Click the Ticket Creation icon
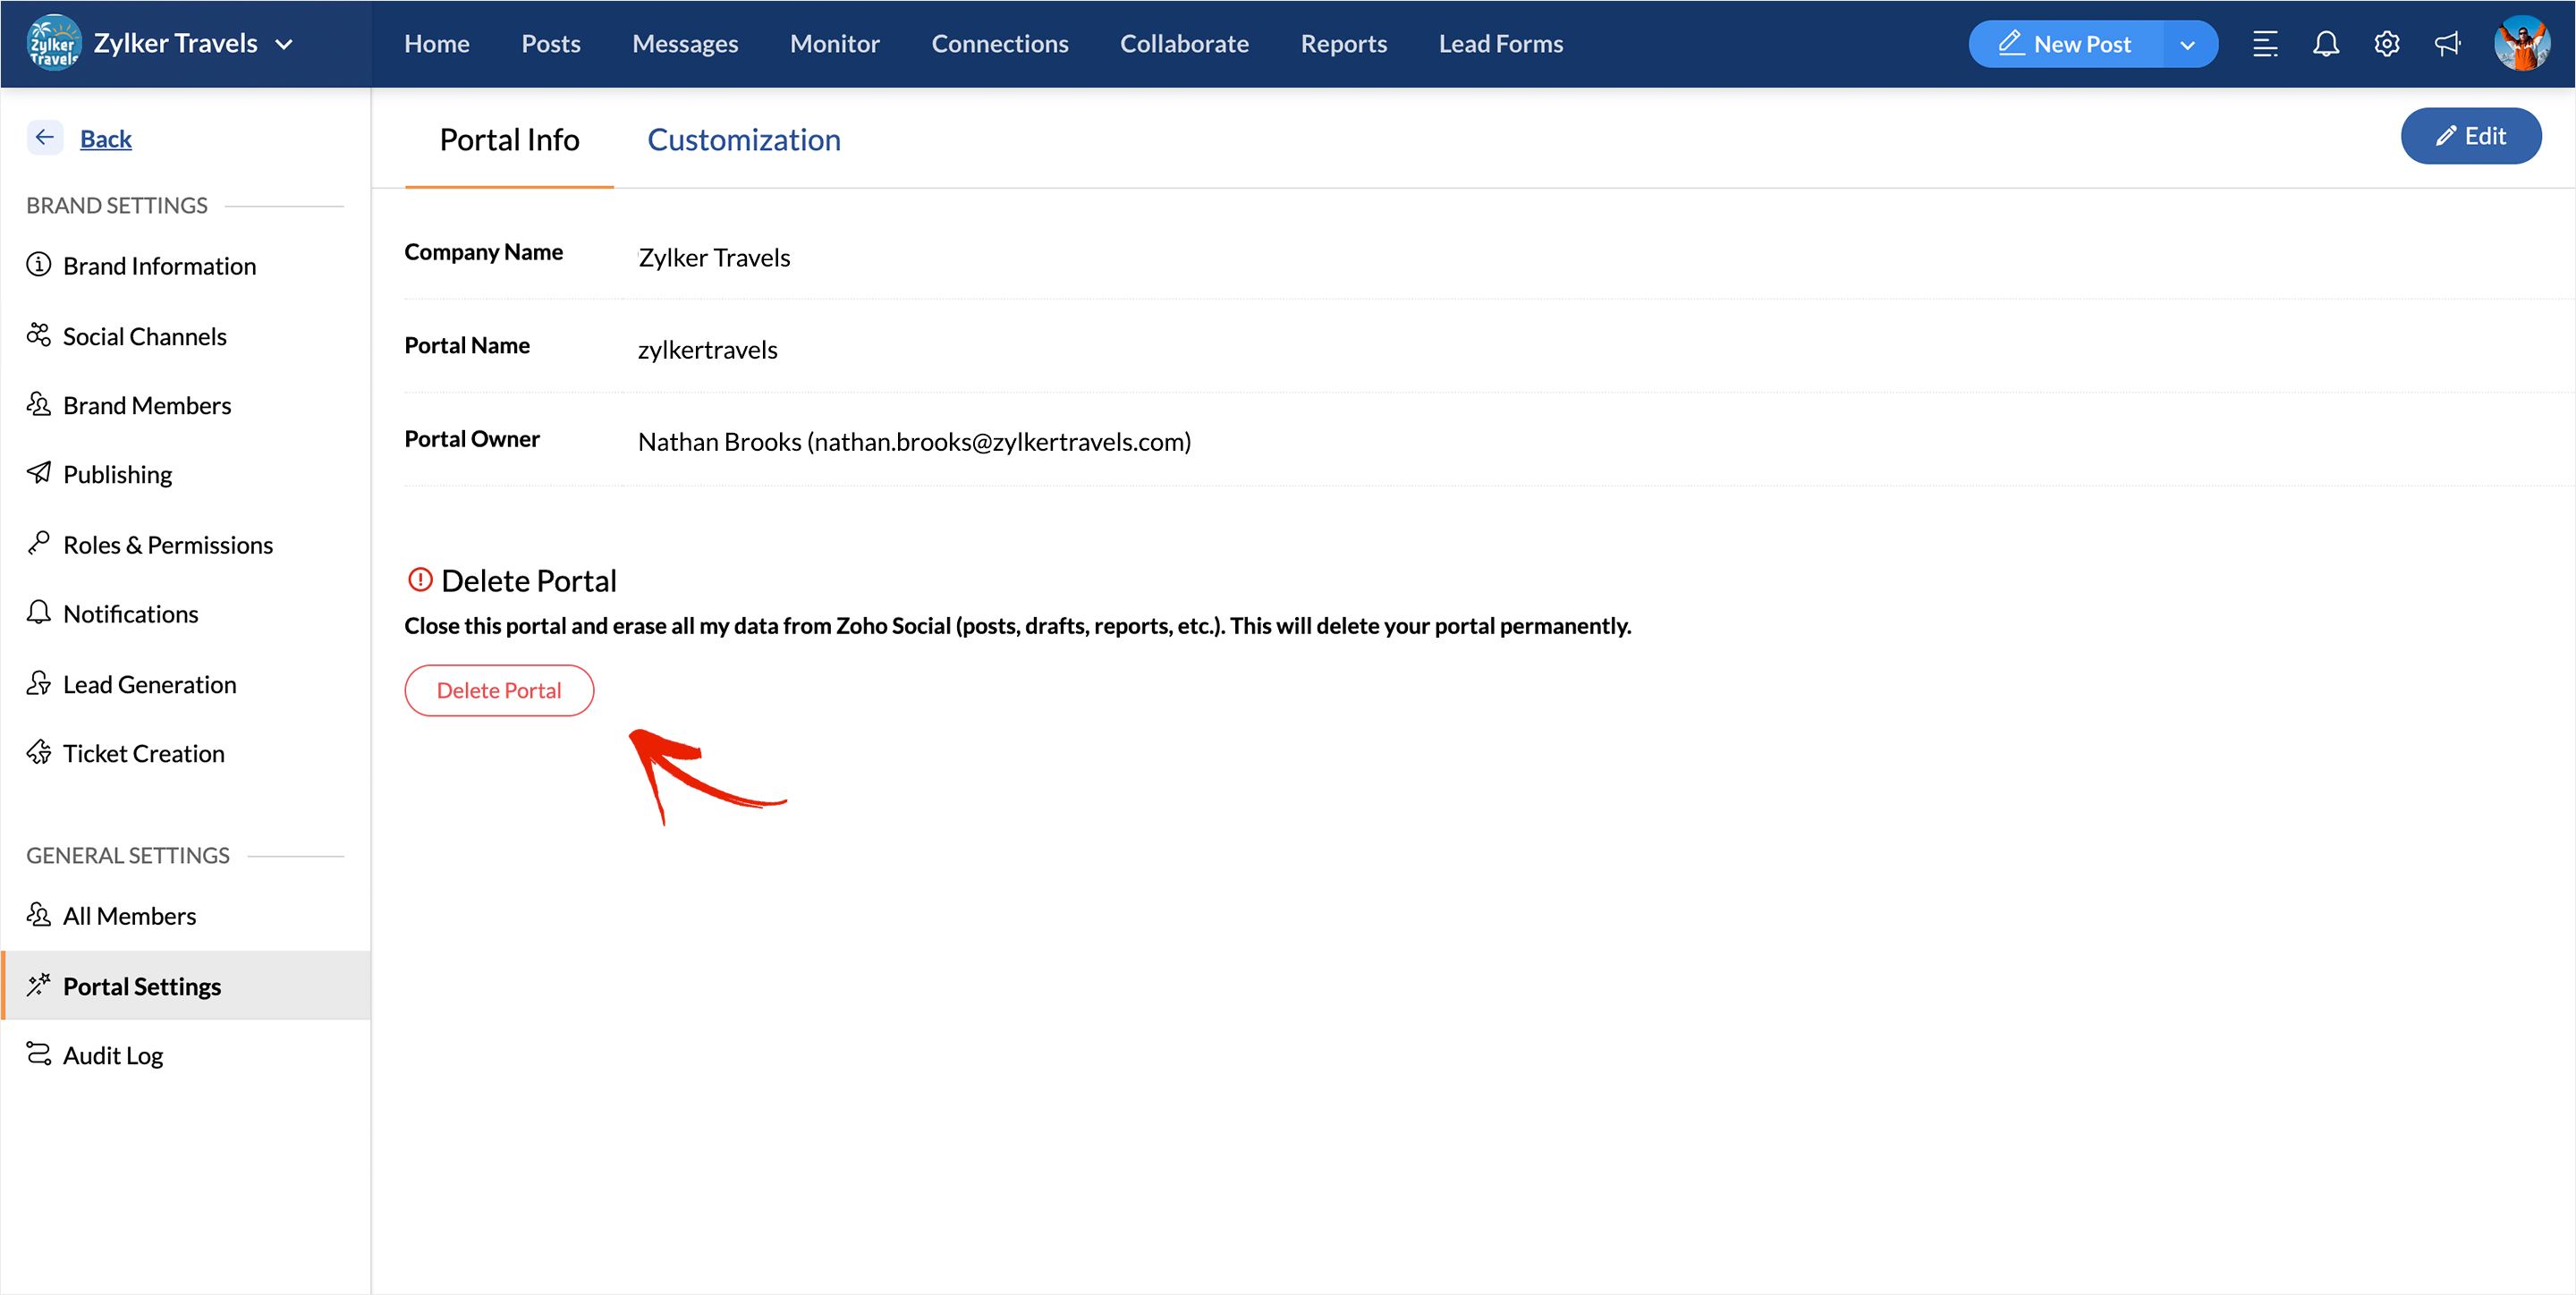The image size is (2576, 1295). [38, 752]
